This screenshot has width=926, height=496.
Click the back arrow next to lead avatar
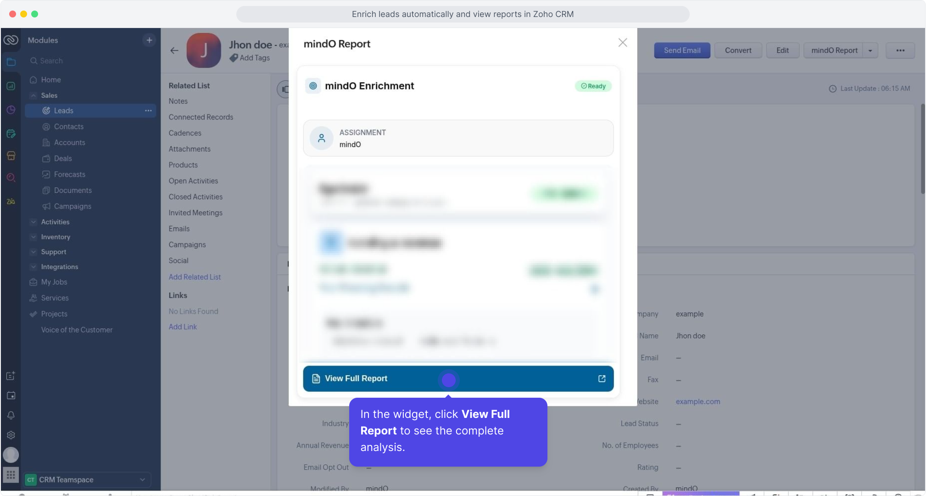[174, 51]
